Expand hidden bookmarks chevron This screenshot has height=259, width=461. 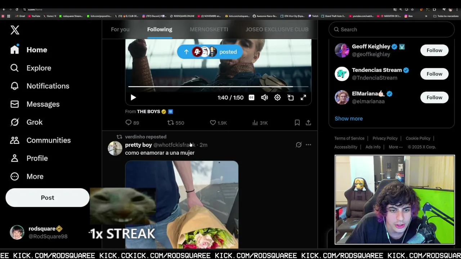(426, 16)
